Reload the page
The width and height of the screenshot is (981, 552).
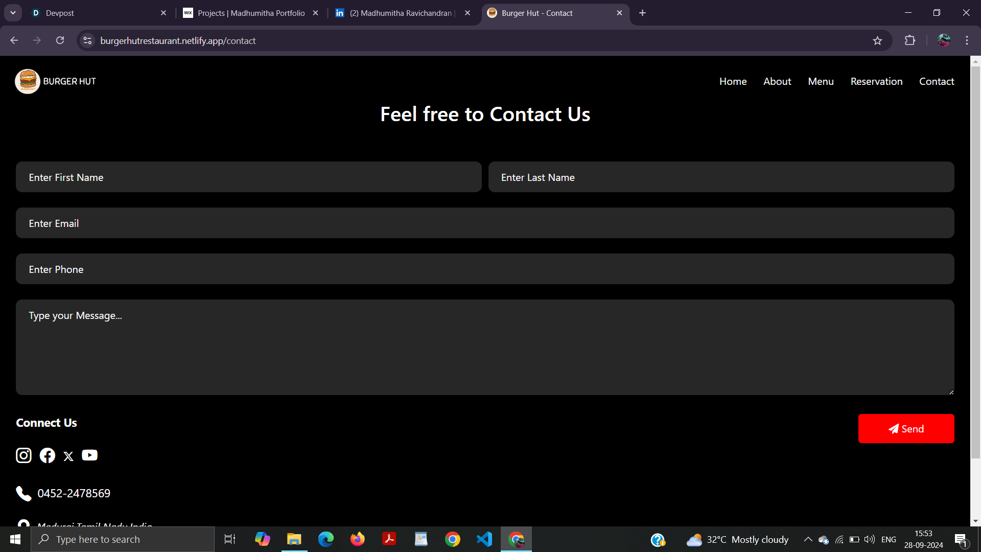(x=60, y=41)
